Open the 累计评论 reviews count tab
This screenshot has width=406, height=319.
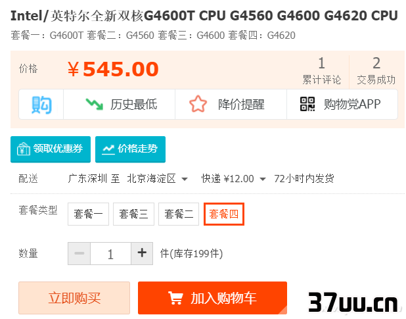pos(322,71)
